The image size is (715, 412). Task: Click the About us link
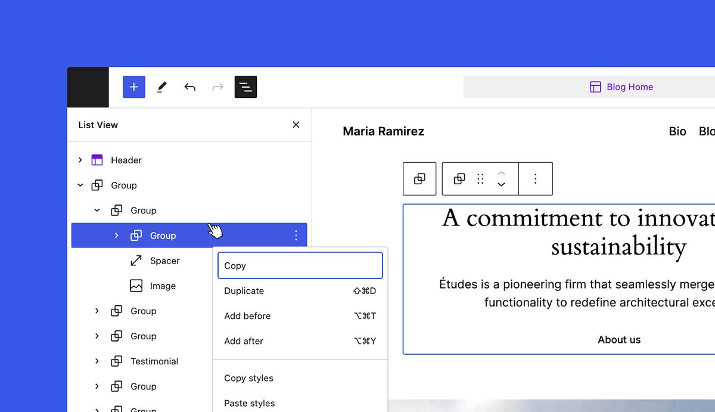click(619, 340)
